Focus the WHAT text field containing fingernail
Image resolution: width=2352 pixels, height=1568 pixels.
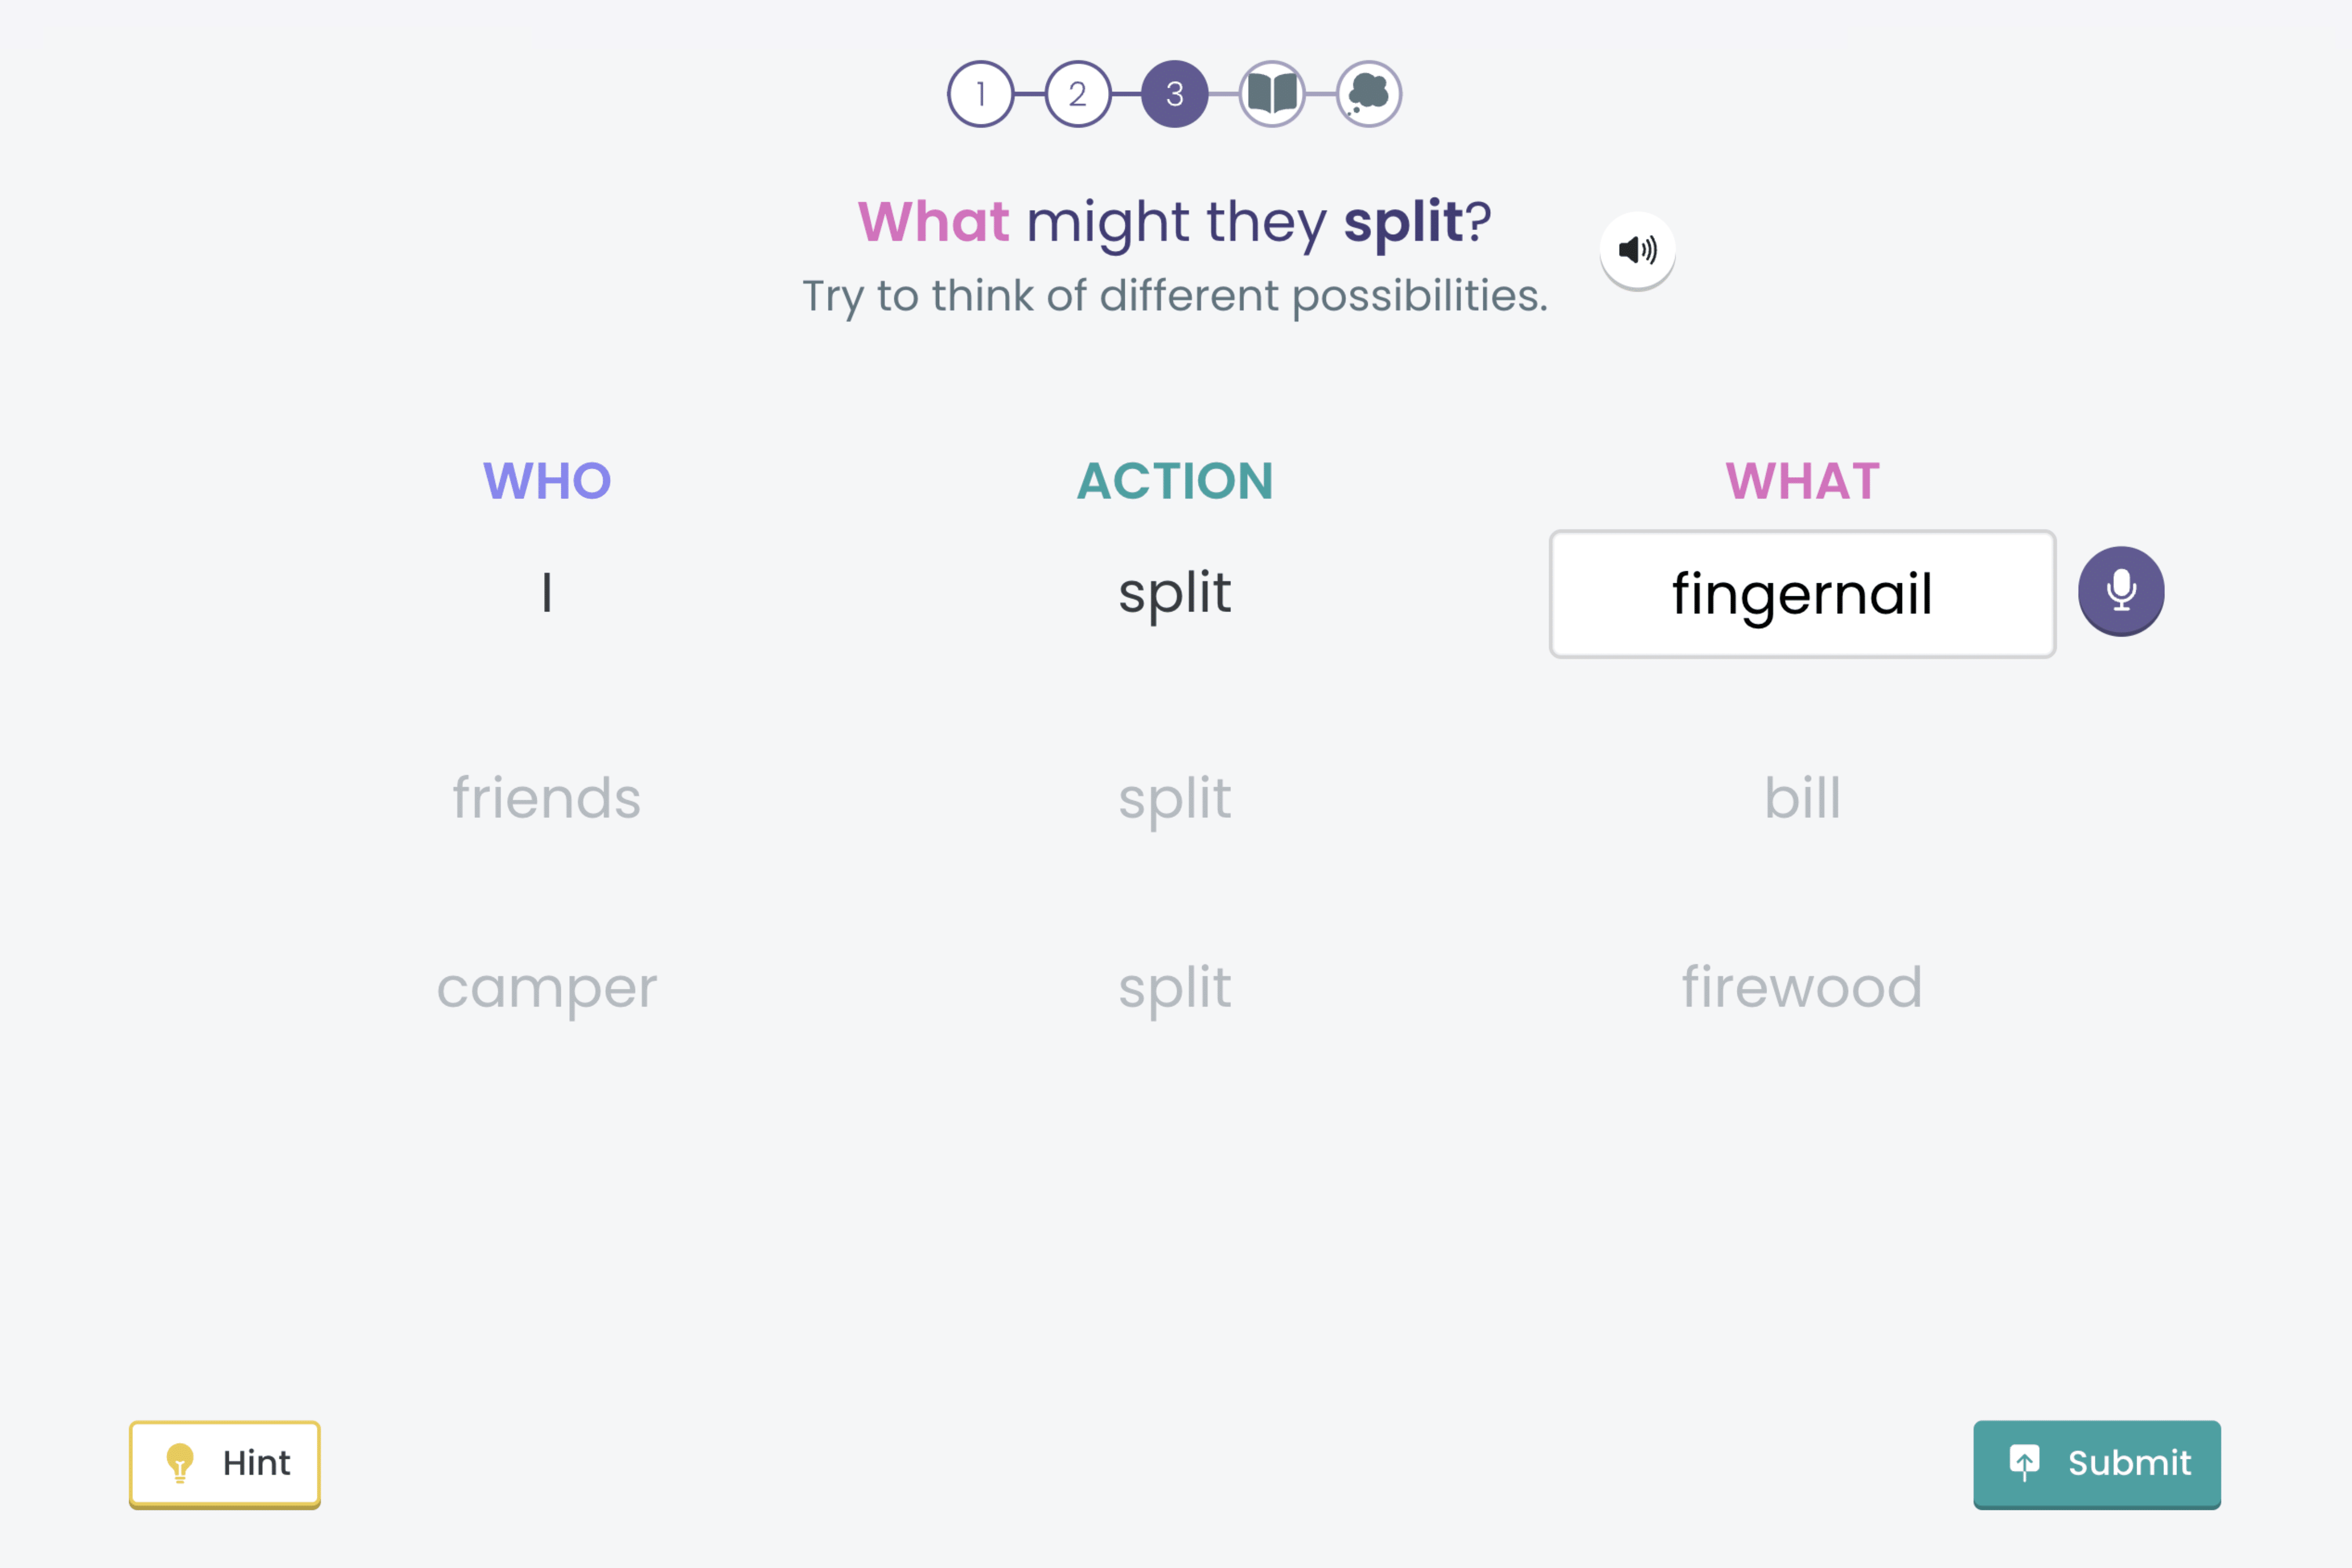click(1802, 594)
